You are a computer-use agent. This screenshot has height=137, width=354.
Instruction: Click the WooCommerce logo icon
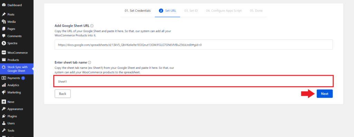[x=3, y=53]
